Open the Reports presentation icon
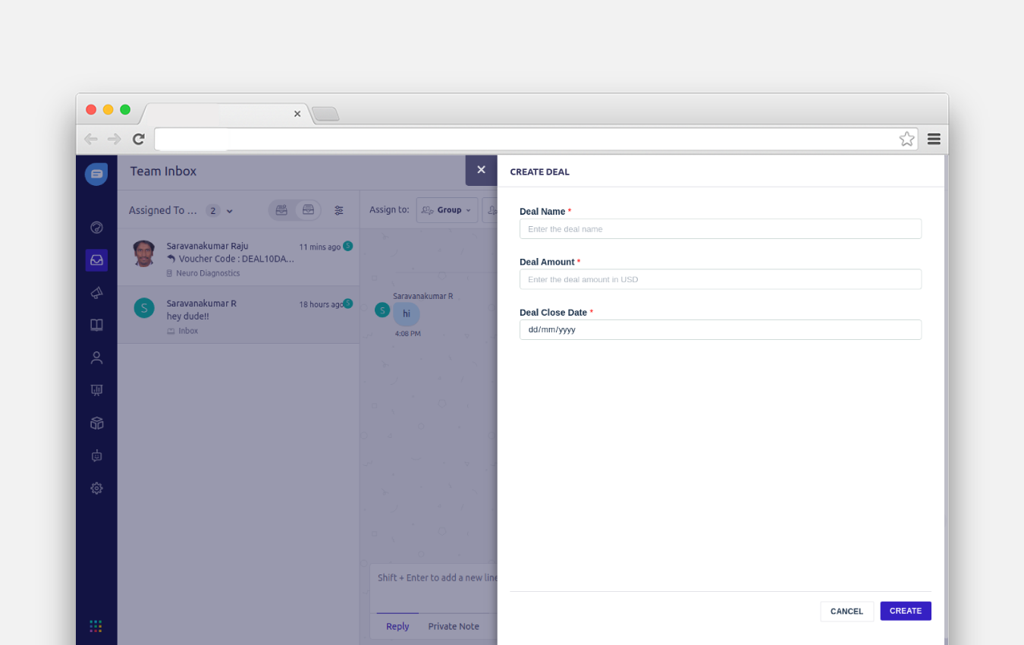This screenshot has width=1024, height=645. click(96, 389)
